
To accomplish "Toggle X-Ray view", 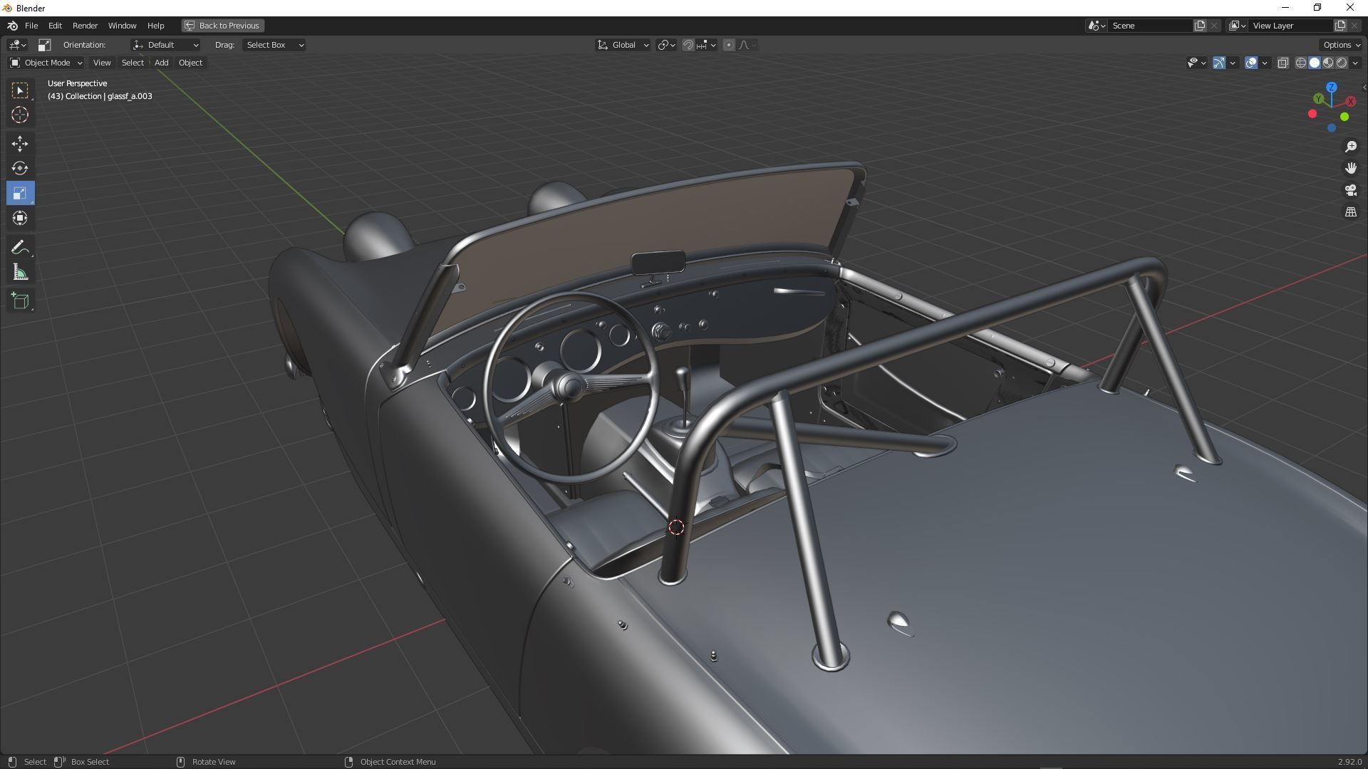I will 1282,63.
